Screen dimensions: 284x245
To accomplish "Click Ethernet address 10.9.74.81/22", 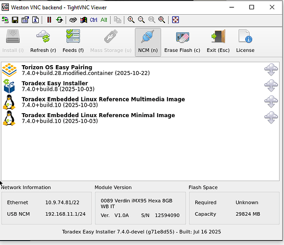I will (x=62, y=202).
